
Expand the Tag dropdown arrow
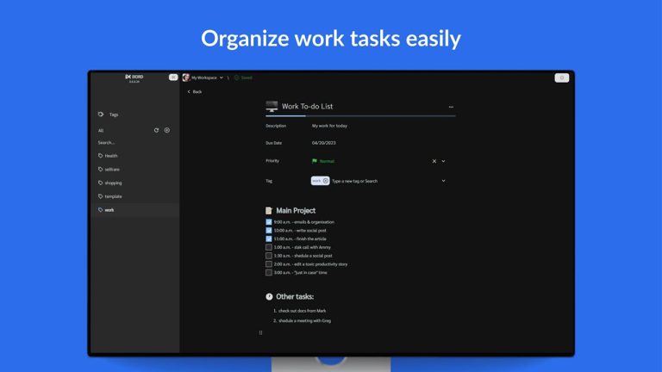click(x=443, y=181)
